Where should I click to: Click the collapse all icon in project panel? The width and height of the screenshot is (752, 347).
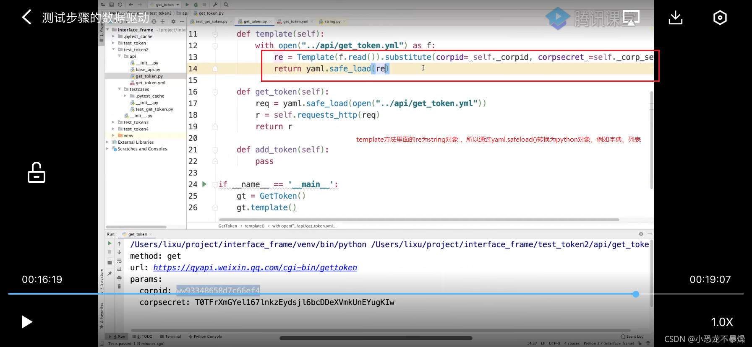point(163,21)
